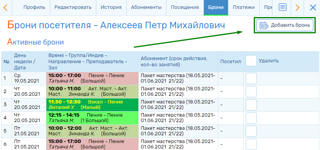Open the partly cut off Пре… tab
This screenshot has width=320, height=150.
(x=266, y=8)
